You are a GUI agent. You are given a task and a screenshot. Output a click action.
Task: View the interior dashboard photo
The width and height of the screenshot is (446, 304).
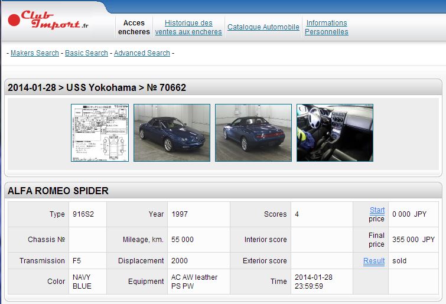[x=335, y=133]
